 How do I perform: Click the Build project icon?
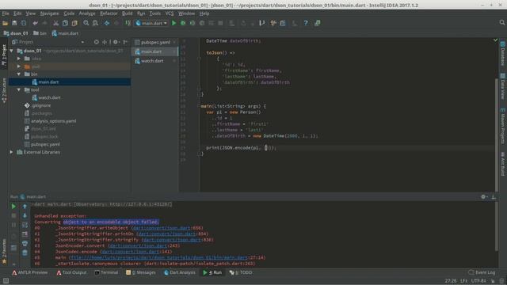point(128,23)
